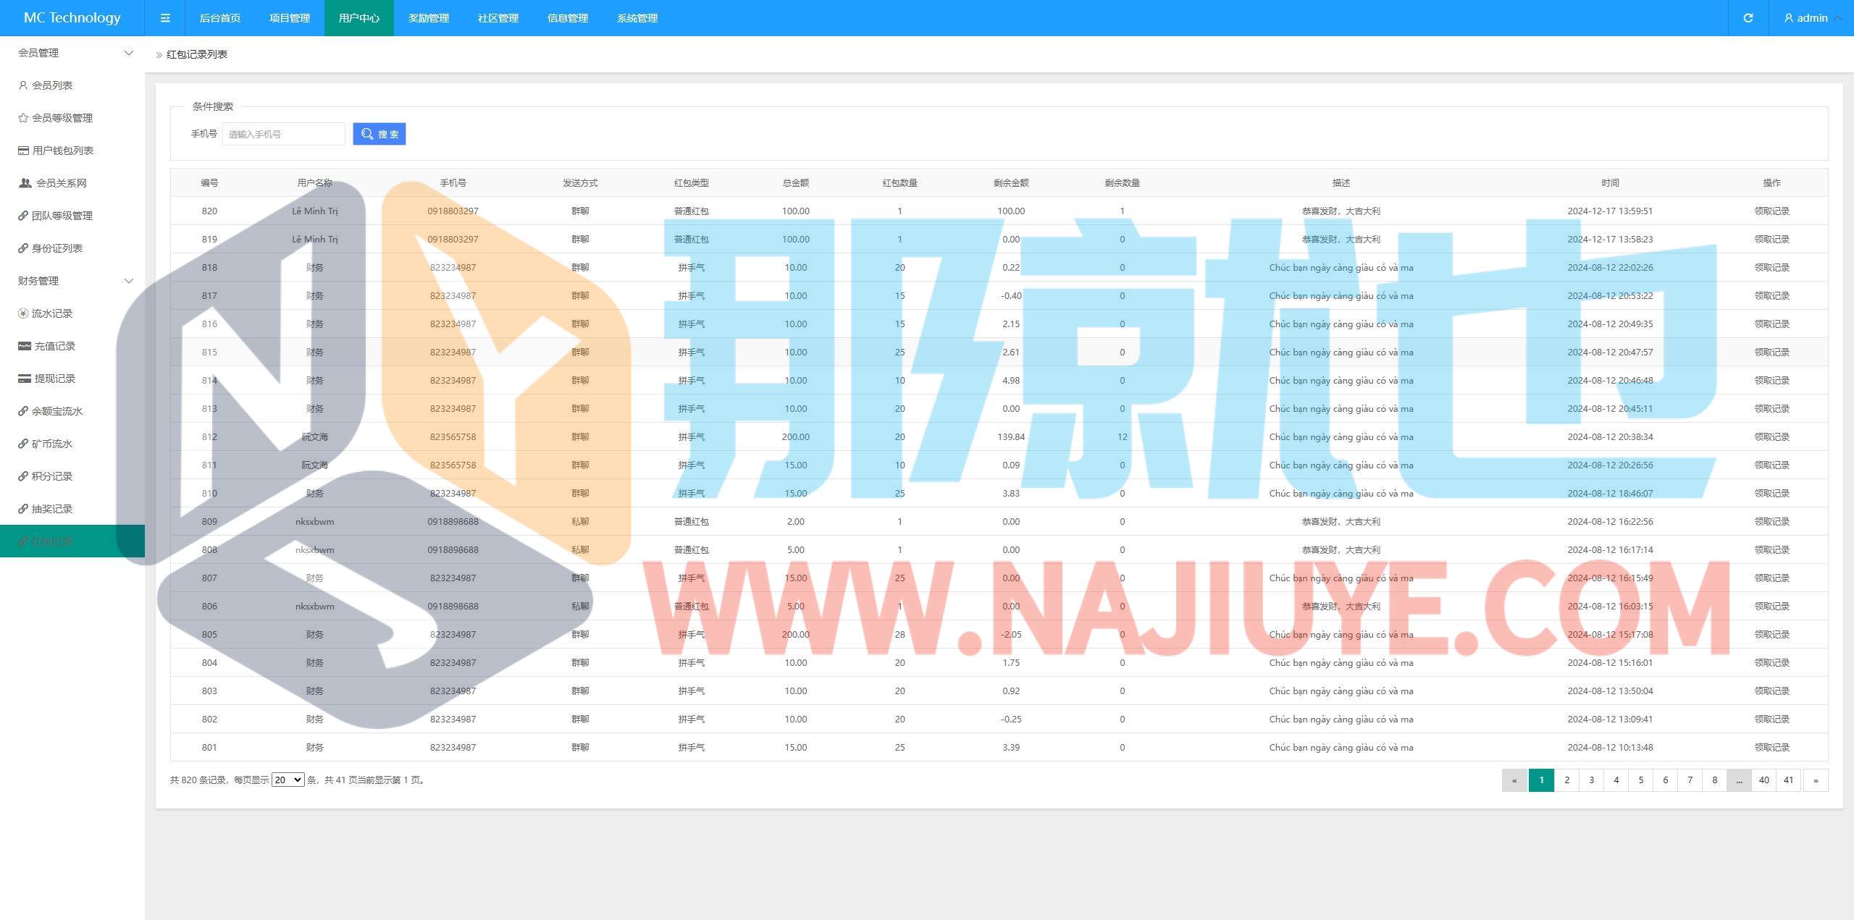Open 提现记录 in the sidebar

coord(54,379)
